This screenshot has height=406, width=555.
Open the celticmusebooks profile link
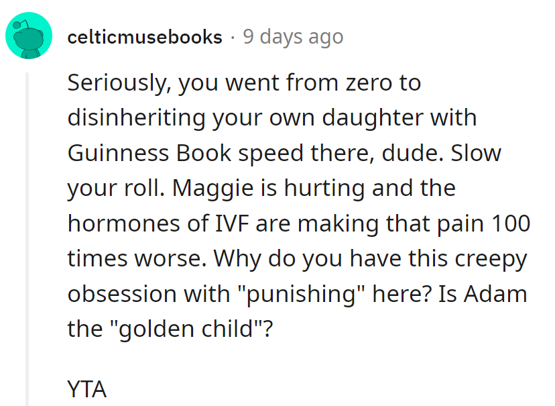pos(145,37)
